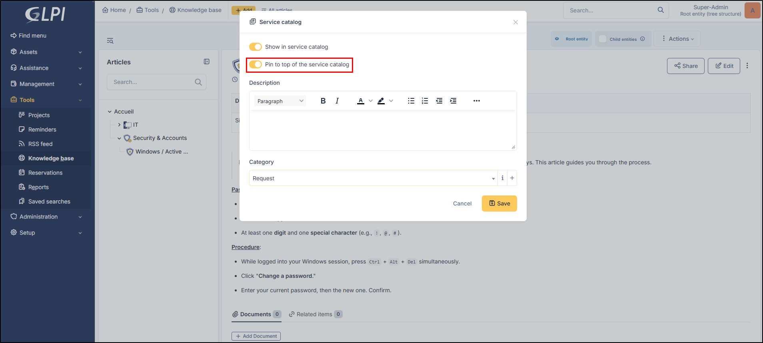The image size is (763, 343).
Task: Click inside the Description text area
Action: 383,130
